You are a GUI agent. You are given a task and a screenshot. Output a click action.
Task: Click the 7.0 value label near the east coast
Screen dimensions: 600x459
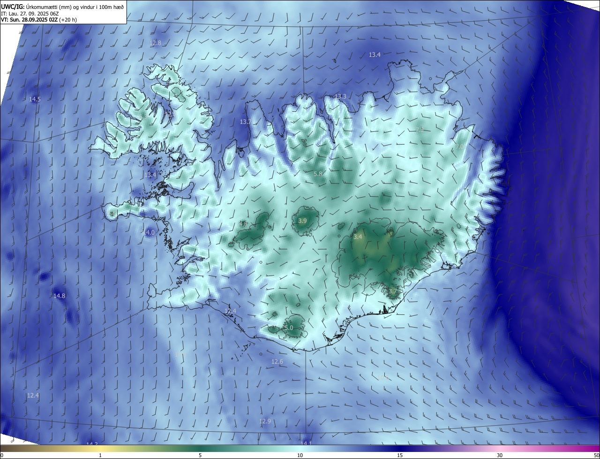[x=459, y=147]
